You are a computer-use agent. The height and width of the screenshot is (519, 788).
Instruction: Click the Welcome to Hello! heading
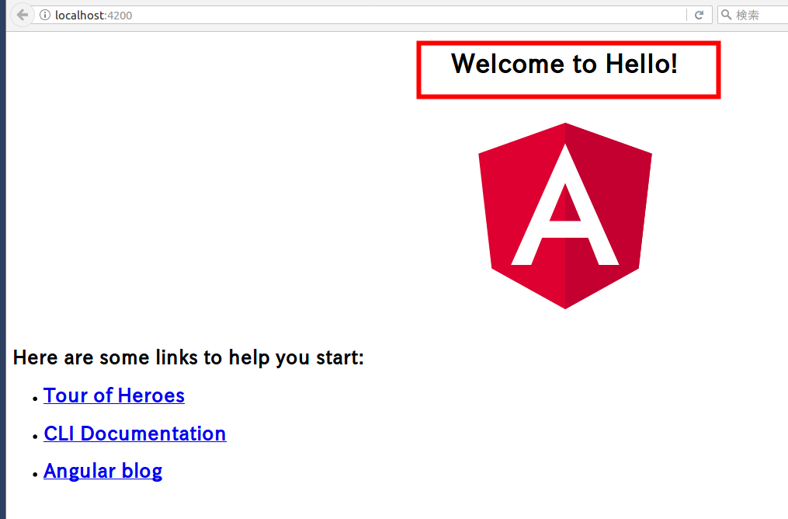tap(564, 64)
